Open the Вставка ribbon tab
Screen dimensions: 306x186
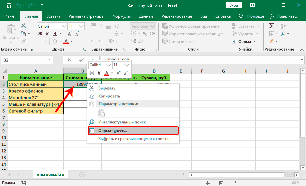53,16
